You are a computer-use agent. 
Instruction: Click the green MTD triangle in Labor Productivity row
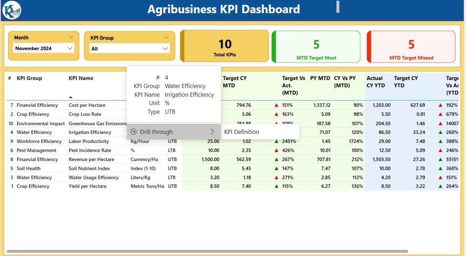pos(276,141)
